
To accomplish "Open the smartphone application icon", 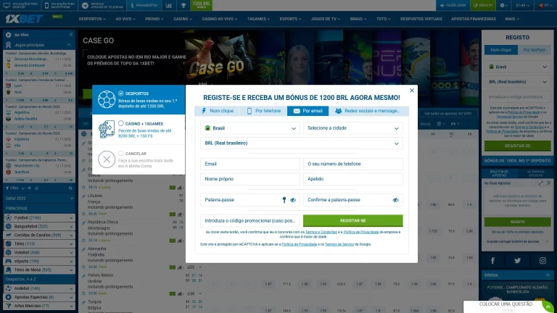I will 46,5.
